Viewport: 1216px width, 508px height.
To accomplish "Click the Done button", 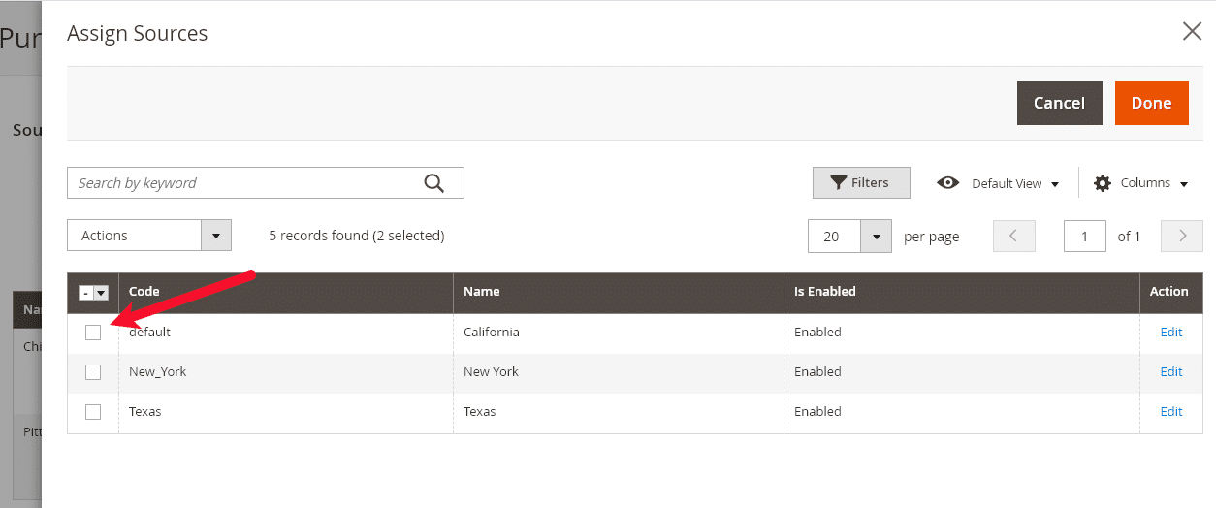I will pos(1152,103).
